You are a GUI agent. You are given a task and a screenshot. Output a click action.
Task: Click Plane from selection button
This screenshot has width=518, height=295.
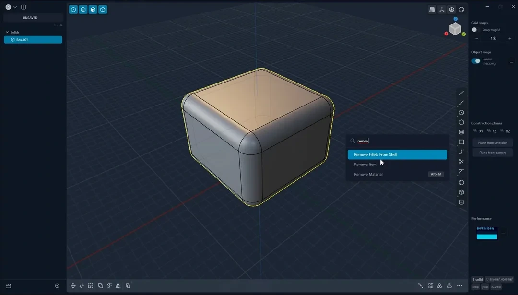[493, 143]
